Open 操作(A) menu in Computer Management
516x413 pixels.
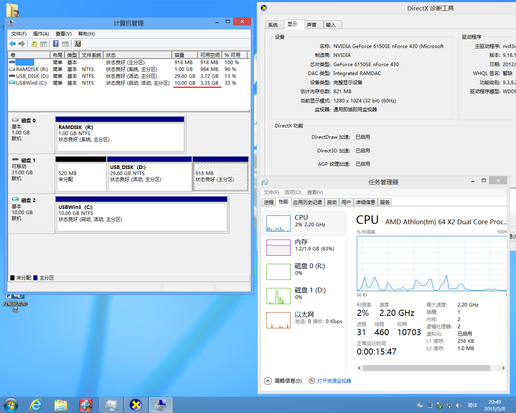pyautogui.click(x=41, y=34)
